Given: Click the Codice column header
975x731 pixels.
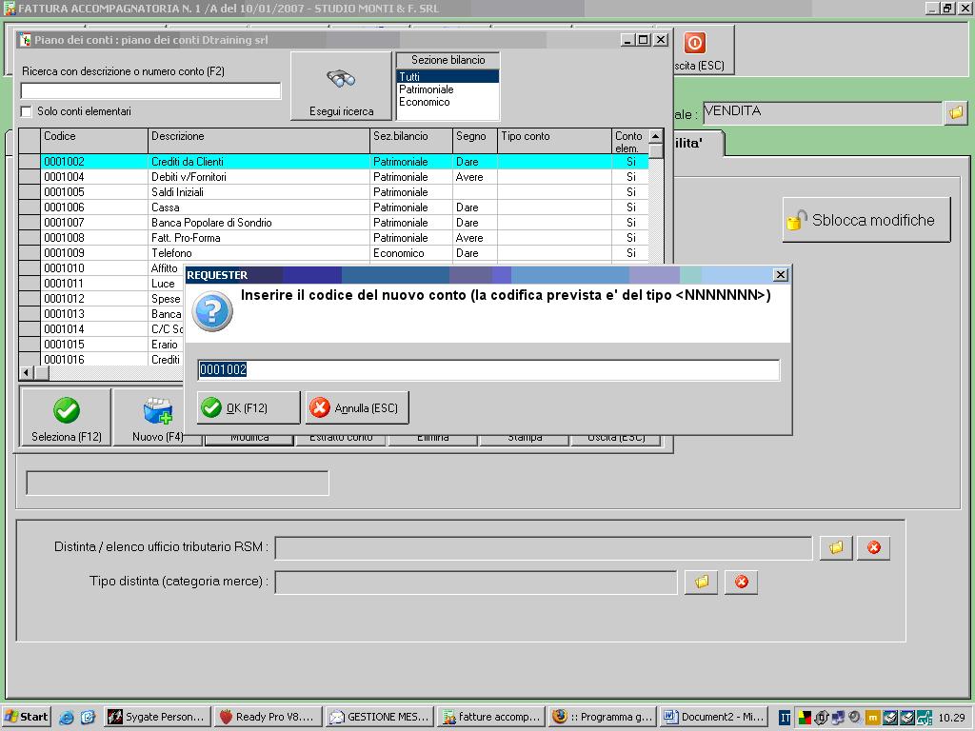Looking at the screenshot, I should pyautogui.click(x=94, y=141).
